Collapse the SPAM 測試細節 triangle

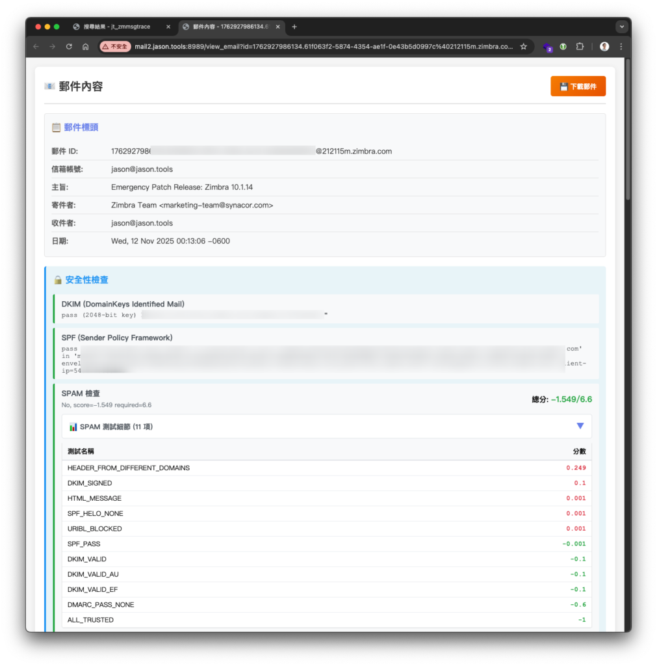[580, 426]
